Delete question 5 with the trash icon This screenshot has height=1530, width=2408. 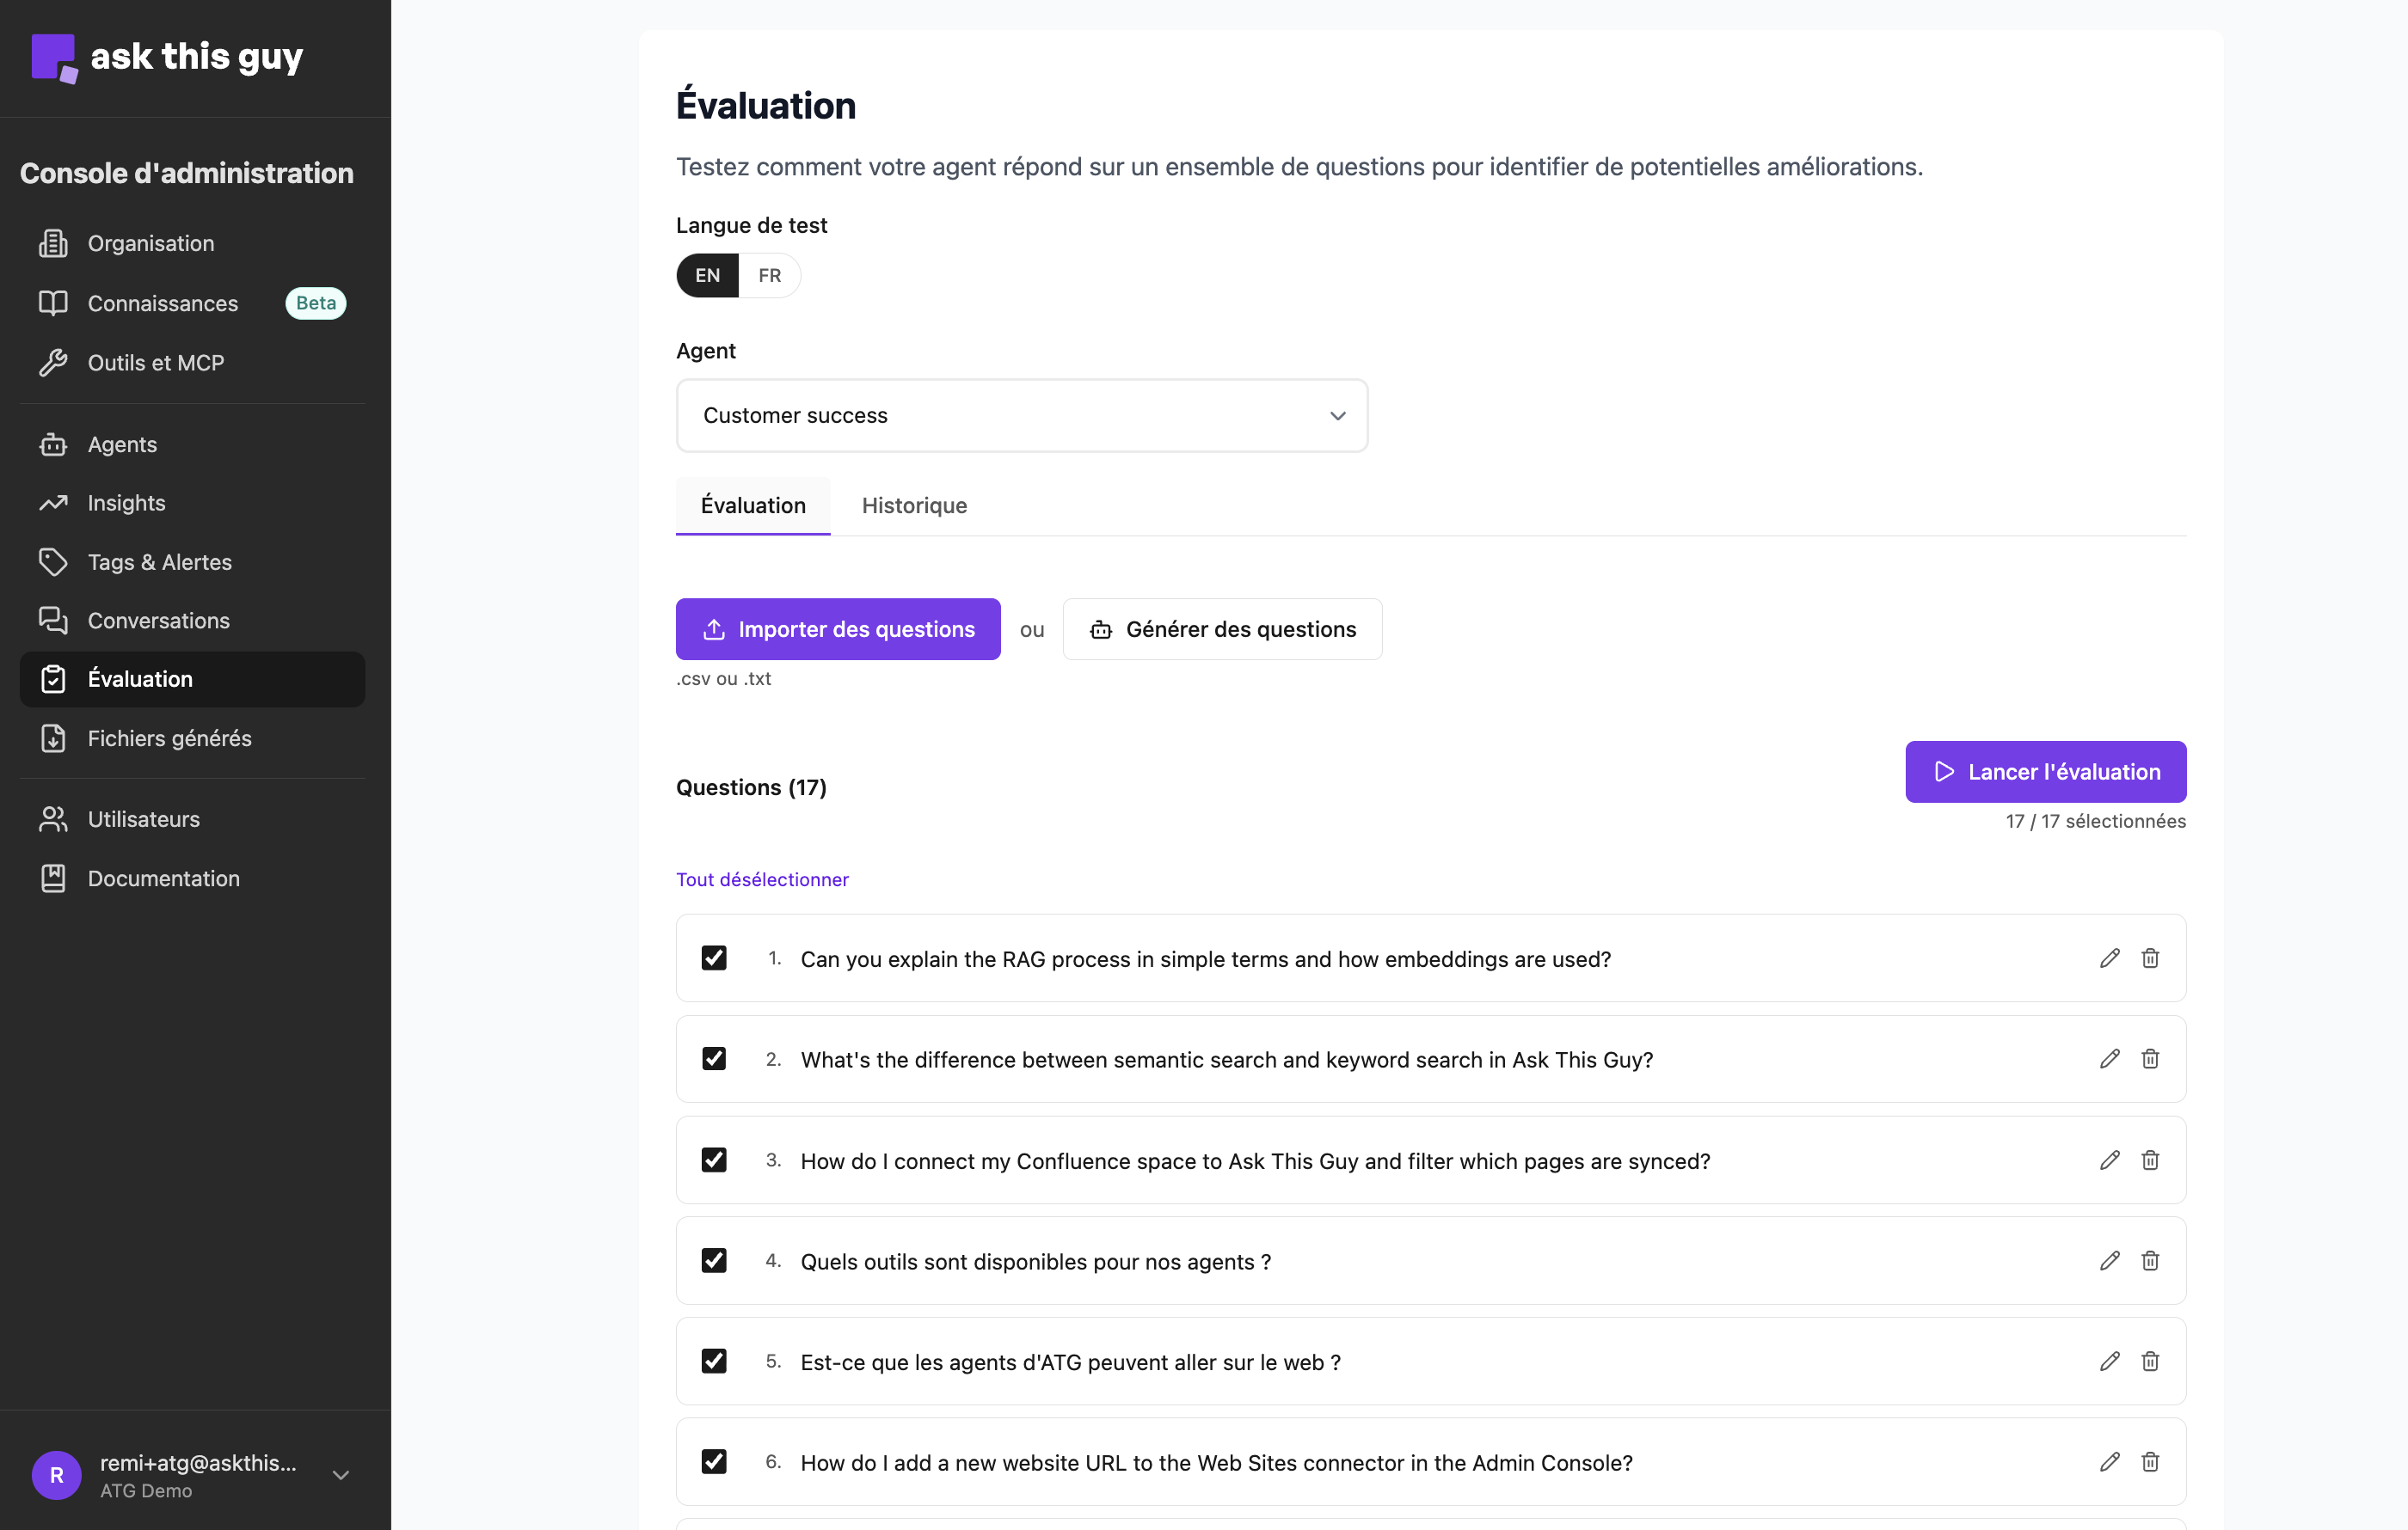pos(2151,1362)
